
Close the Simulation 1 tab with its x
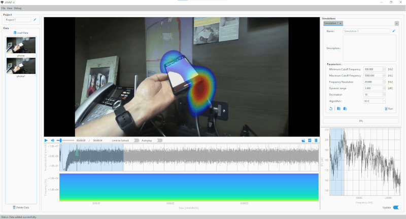click(x=341, y=23)
